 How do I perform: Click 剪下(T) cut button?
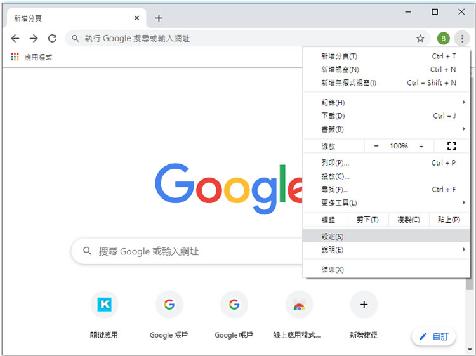tap(368, 220)
